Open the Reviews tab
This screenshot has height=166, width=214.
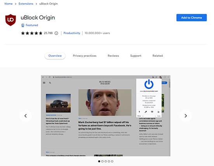tap(113, 56)
